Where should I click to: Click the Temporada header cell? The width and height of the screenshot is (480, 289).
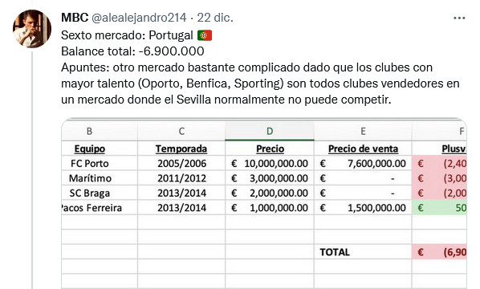point(181,149)
